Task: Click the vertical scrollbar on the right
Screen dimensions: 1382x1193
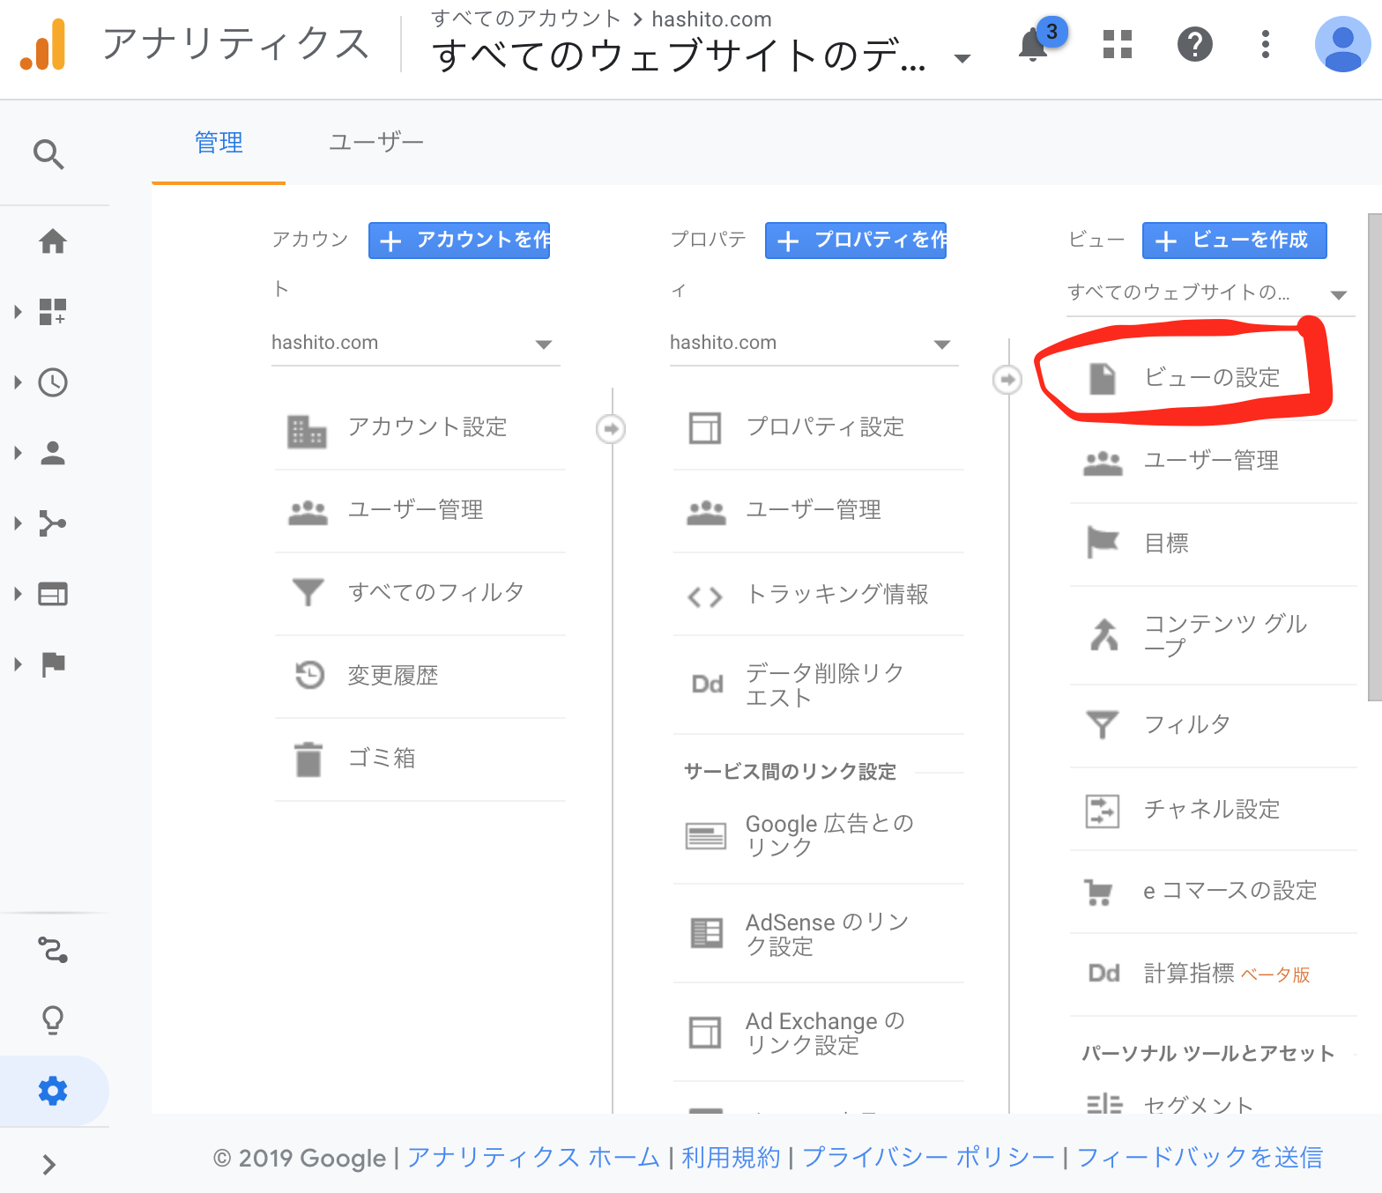Action: click(x=1374, y=456)
